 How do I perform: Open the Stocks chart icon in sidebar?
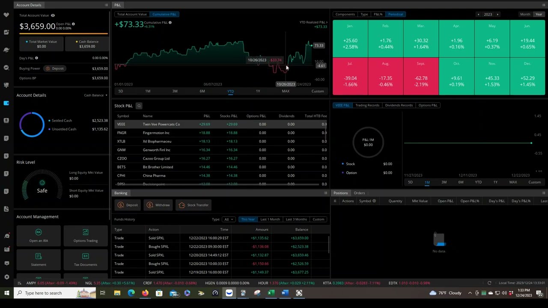coord(6,33)
